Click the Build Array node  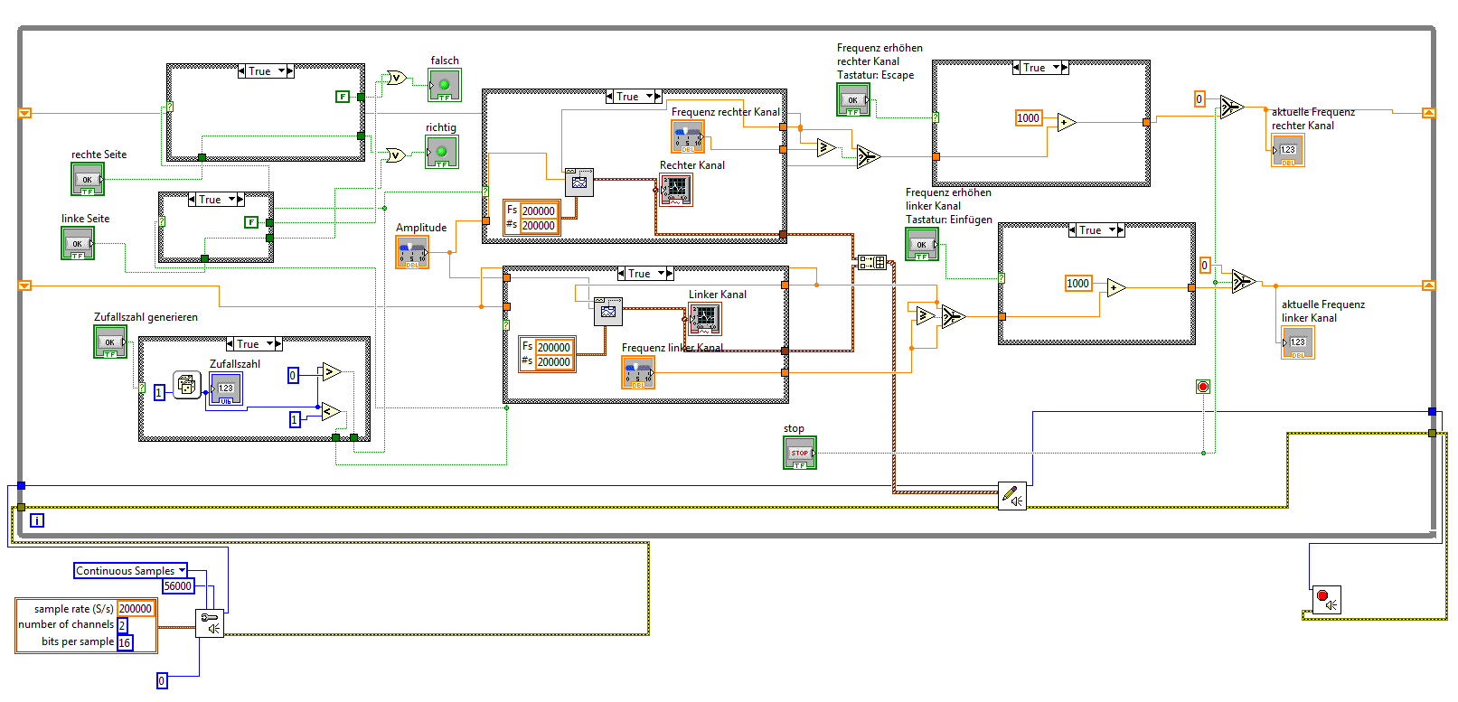[x=872, y=262]
